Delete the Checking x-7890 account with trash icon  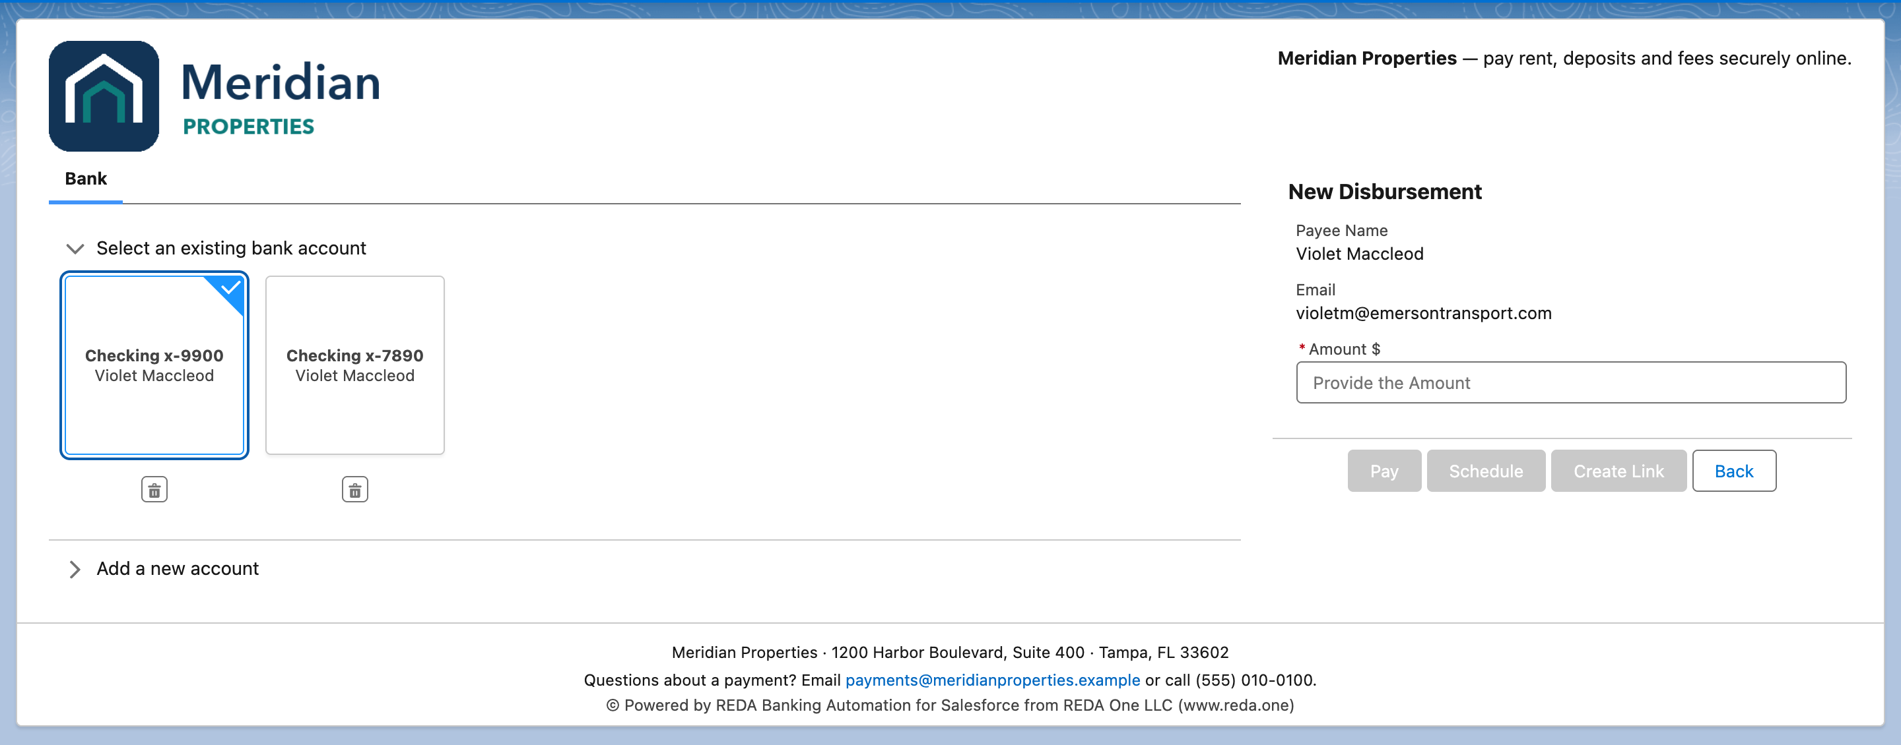[x=355, y=490]
